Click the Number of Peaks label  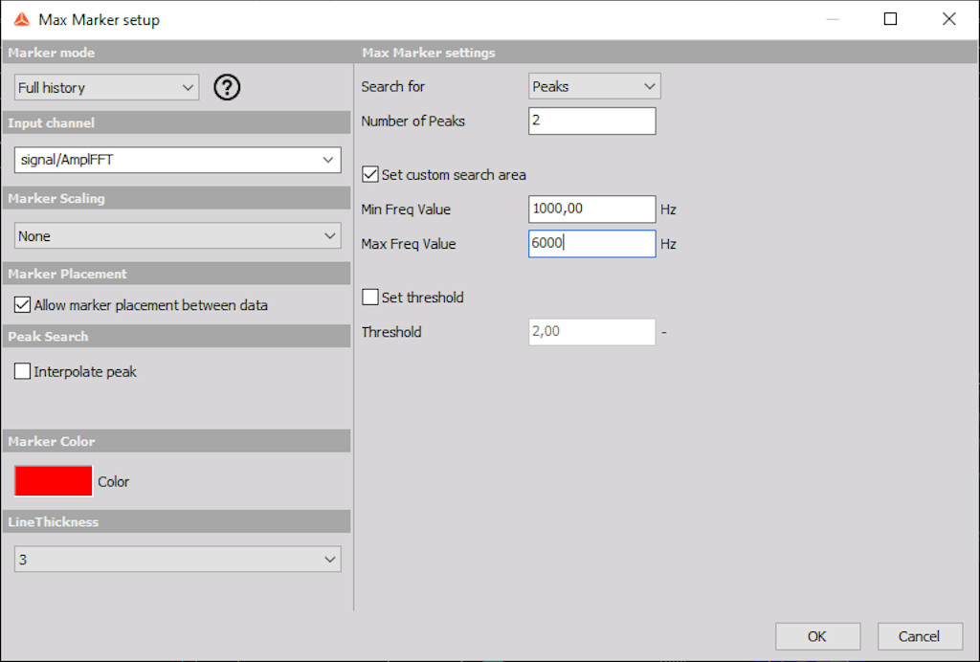click(x=413, y=121)
